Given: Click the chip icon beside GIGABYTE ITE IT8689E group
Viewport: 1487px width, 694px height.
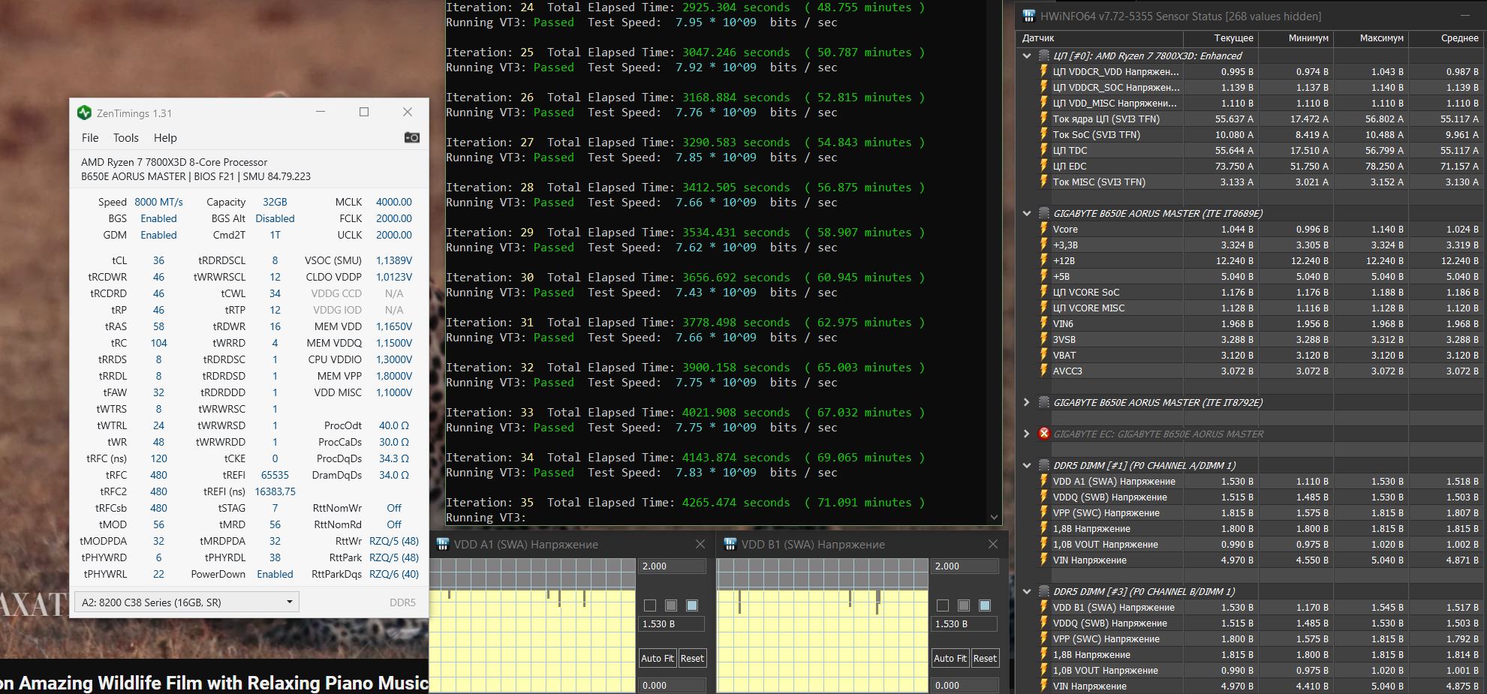Looking at the screenshot, I should [x=1043, y=213].
